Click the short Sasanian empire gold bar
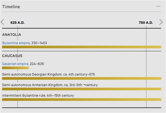This screenshot has width=166, height=113. click(15, 68)
